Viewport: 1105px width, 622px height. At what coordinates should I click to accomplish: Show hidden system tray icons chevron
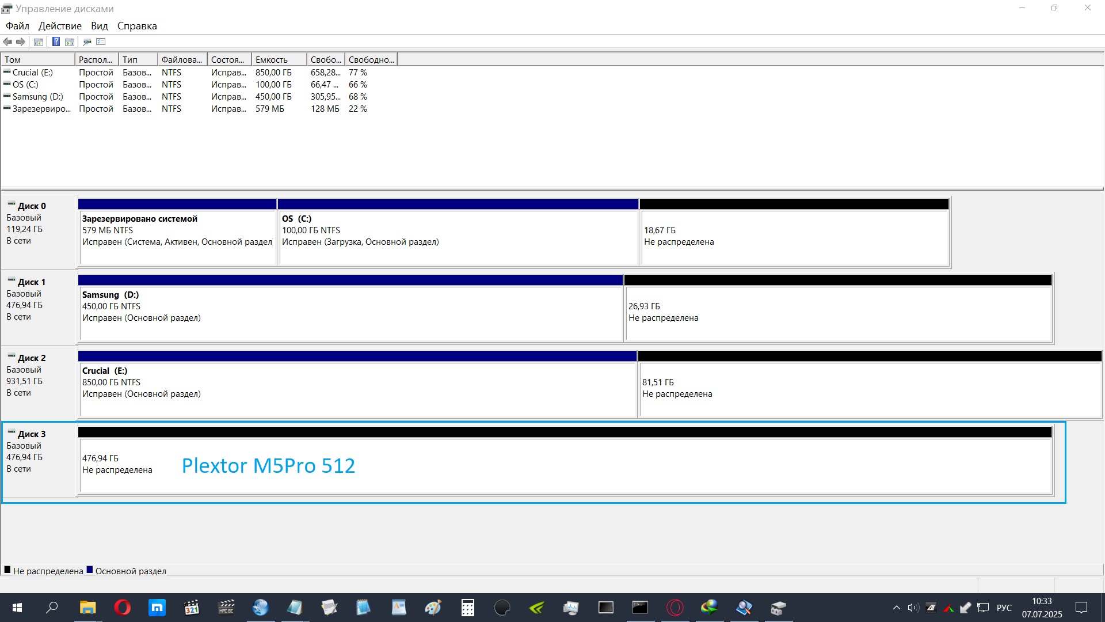point(896,608)
